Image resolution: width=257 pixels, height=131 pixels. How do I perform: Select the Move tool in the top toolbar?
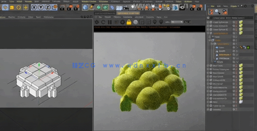pyautogui.click(x=5, y=8)
